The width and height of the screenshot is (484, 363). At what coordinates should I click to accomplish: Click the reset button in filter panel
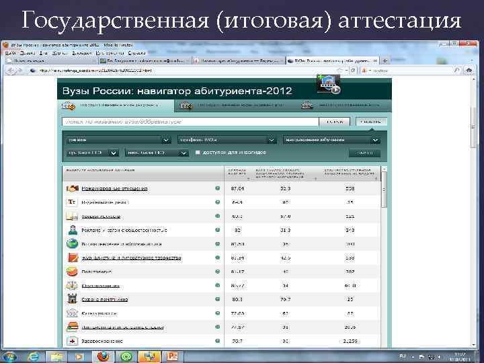[364, 153]
